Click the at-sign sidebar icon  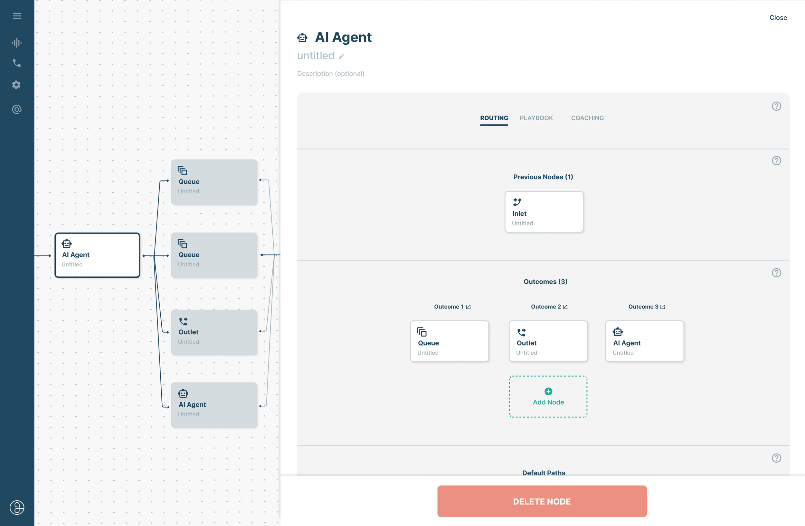click(17, 109)
